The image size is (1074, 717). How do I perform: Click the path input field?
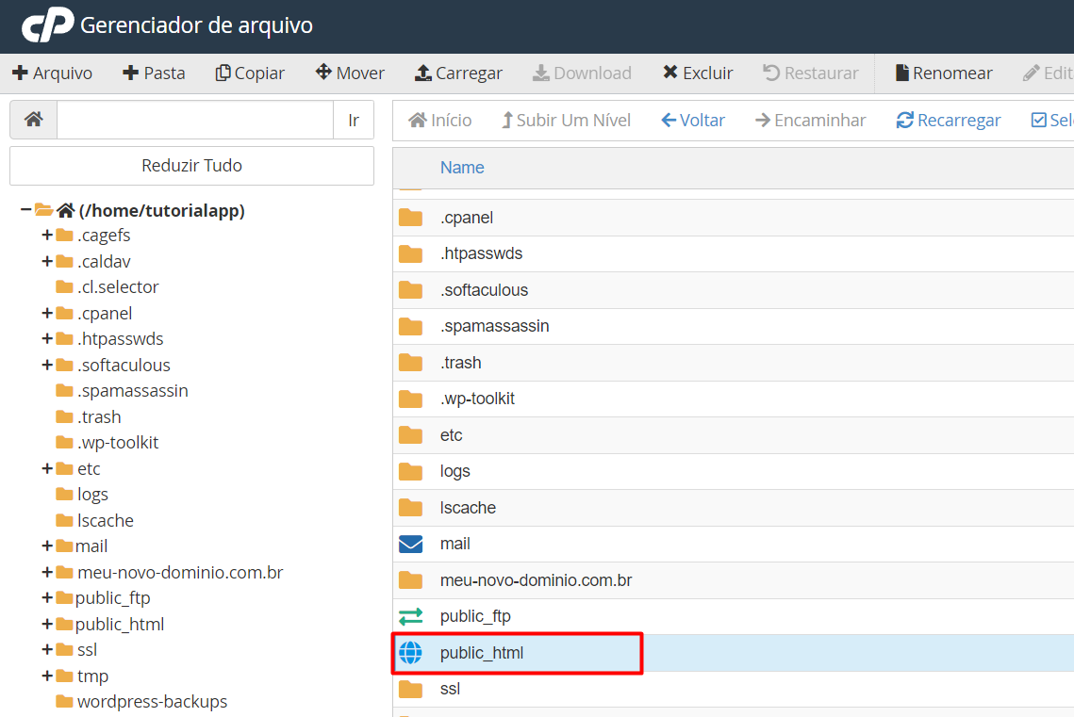[x=195, y=120]
